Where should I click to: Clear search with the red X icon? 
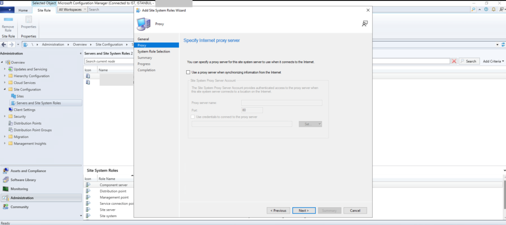(454, 61)
